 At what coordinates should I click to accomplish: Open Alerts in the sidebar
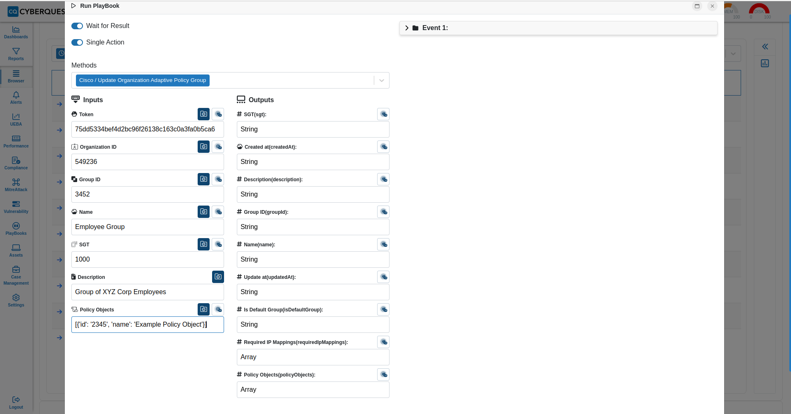tap(16, 98)
